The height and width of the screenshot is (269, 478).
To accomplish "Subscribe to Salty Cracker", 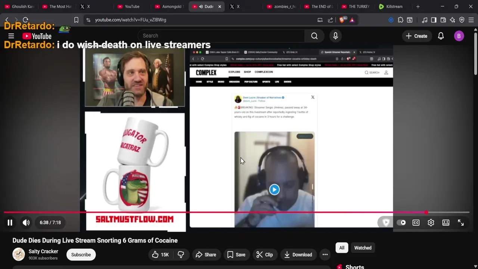I will pos(81,255).
